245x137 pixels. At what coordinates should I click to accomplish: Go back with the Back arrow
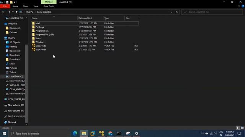3,12
